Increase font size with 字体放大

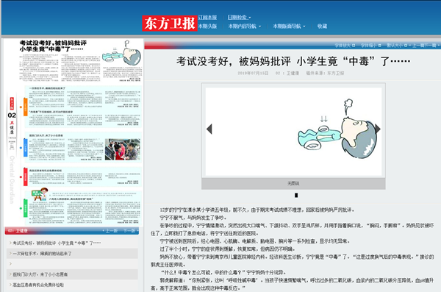345,46
